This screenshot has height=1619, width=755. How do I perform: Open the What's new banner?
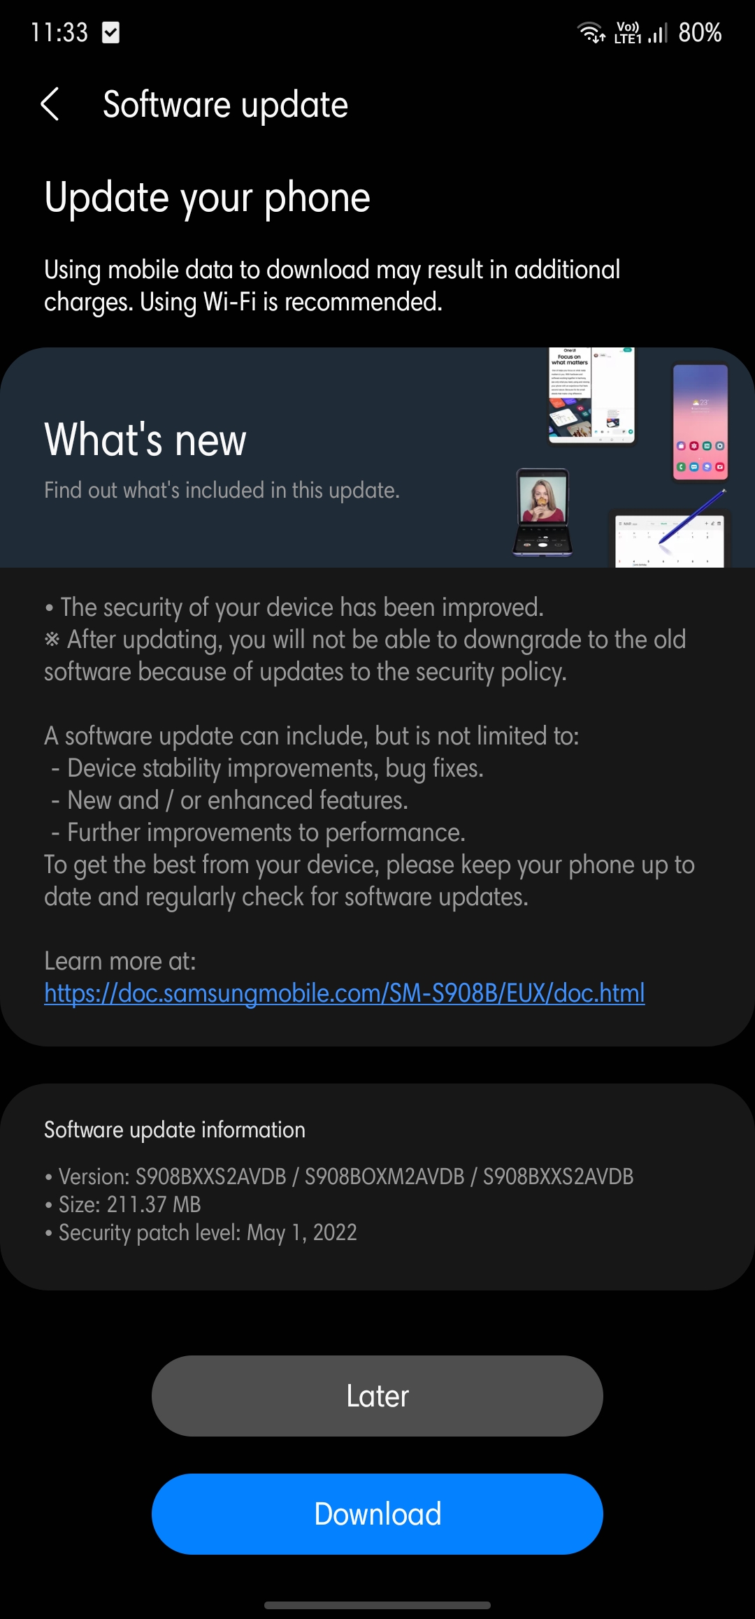377,457
